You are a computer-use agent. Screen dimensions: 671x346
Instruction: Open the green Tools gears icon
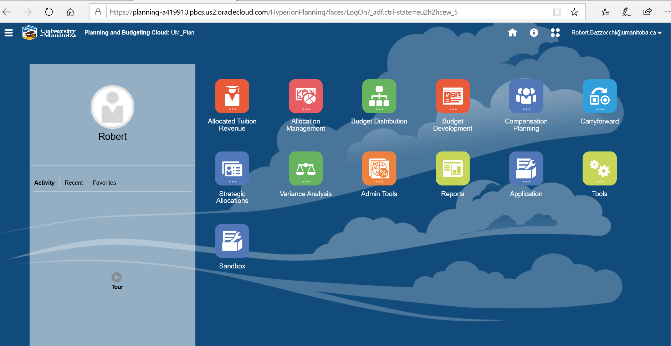[x=599, y=168]
